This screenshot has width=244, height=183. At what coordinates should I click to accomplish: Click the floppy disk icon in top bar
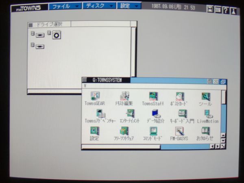pos(210,9)
